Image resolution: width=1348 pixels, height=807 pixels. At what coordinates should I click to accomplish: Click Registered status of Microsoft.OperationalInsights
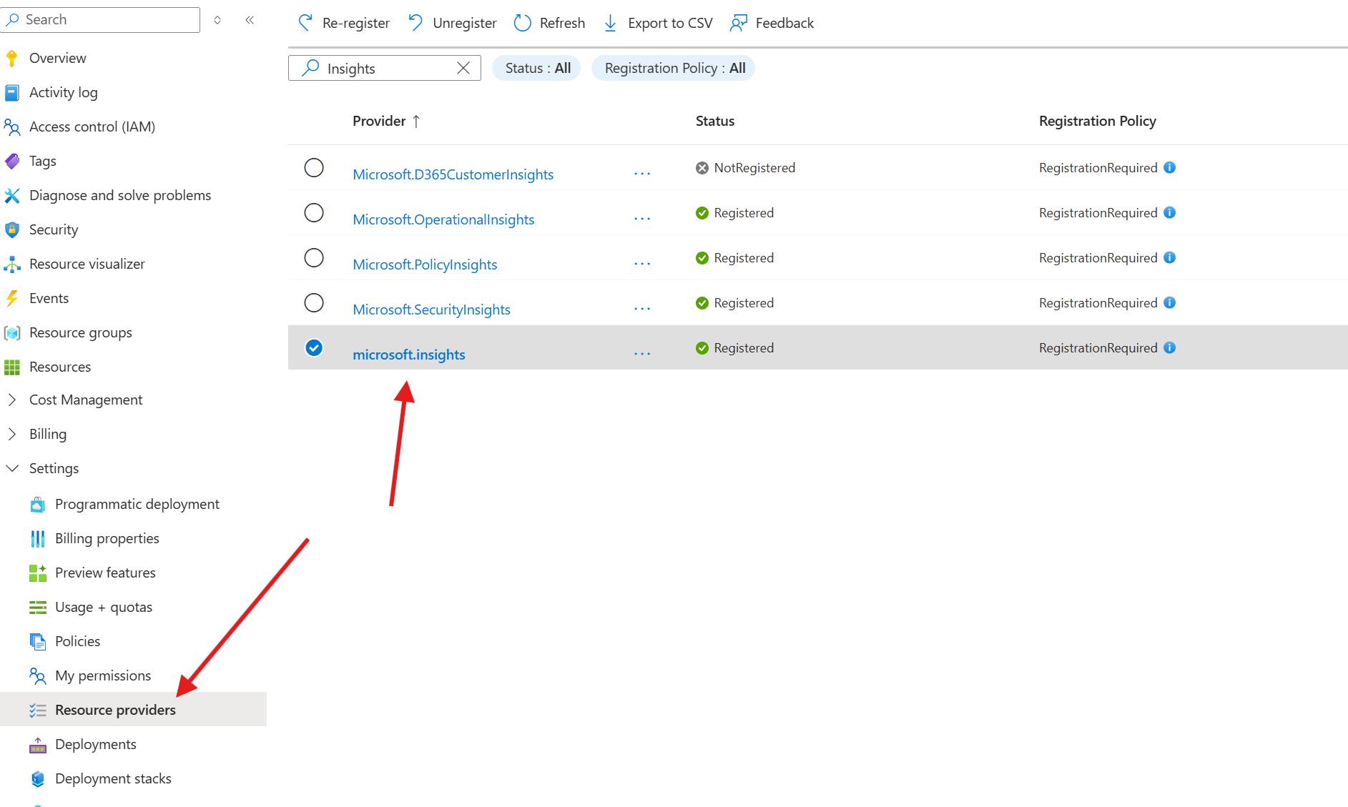(x=744, y=212)
